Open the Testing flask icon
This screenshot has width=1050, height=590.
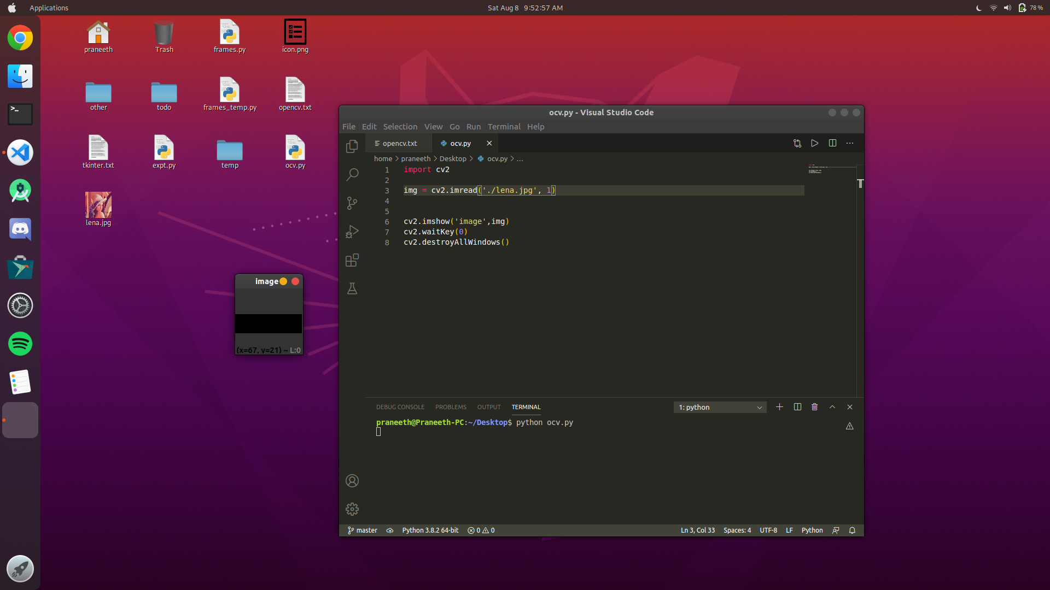click(352, 288)
